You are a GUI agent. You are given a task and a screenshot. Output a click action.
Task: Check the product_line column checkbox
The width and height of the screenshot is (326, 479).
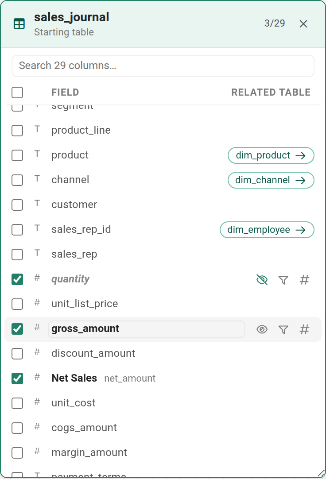[17, 131]
